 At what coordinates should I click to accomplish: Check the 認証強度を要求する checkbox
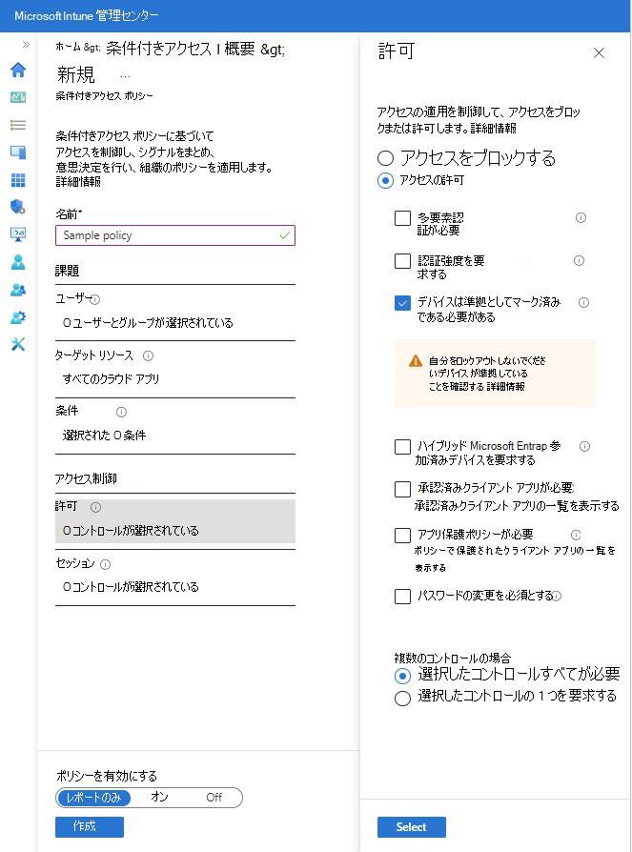402,261
